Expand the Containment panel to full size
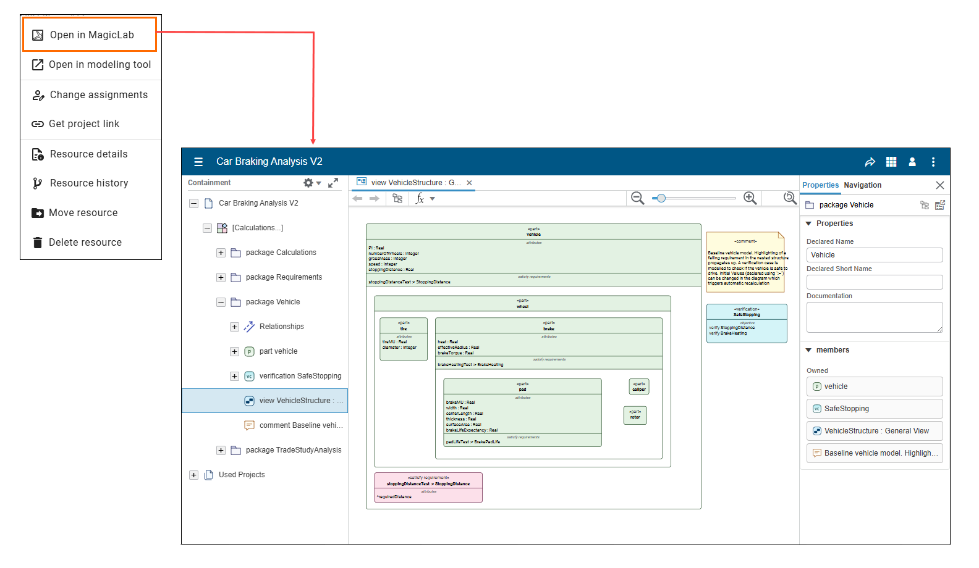This screenshot has height=568, width=979. click(x=333, y=183)
